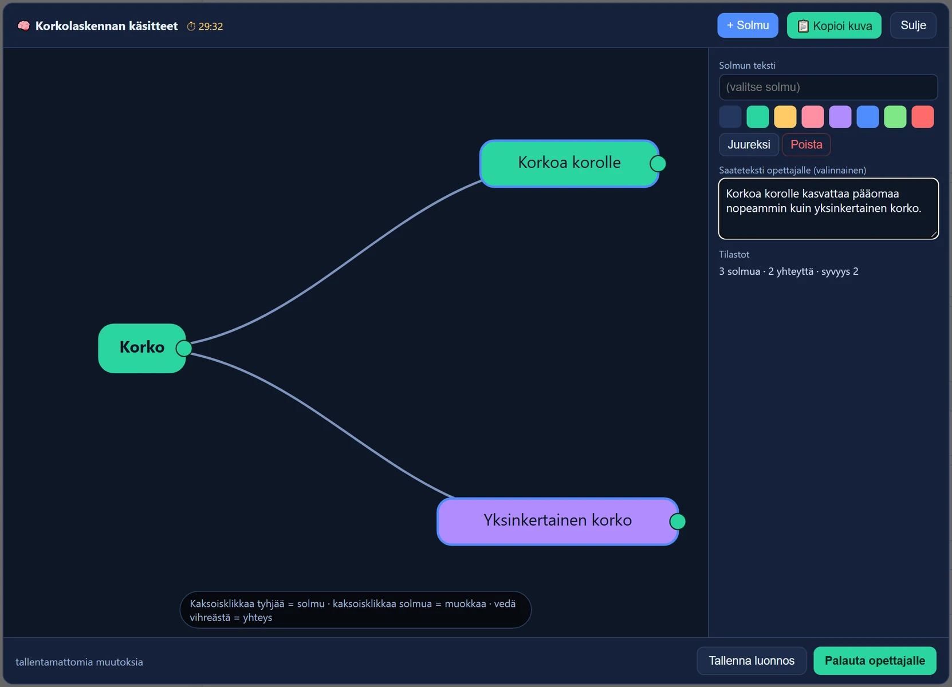Click the 'tallentamattomia muutoksia' status text

[79, 662]
